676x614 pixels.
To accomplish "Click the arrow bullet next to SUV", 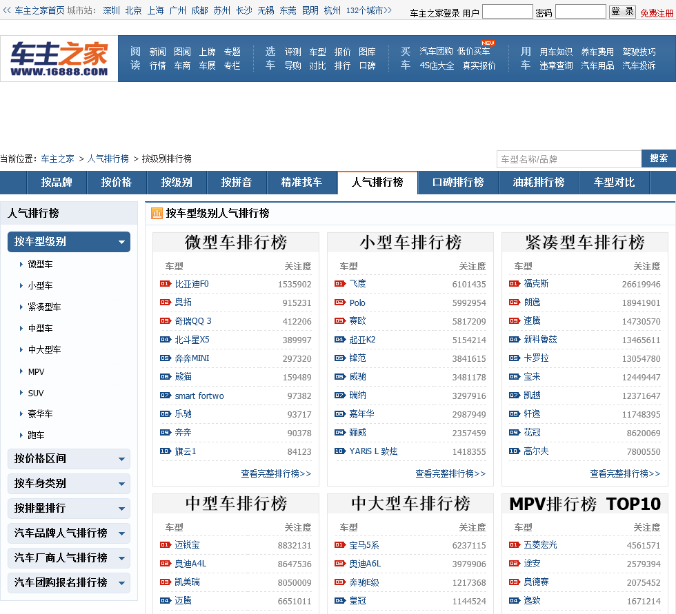I will pyautogui.click(x=21, y=393).
